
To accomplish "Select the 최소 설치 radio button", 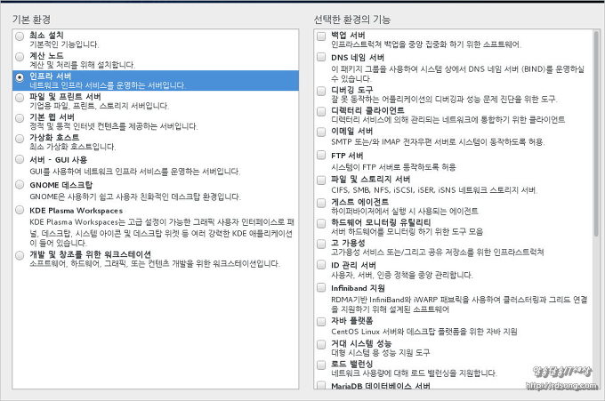I will 20,36.
